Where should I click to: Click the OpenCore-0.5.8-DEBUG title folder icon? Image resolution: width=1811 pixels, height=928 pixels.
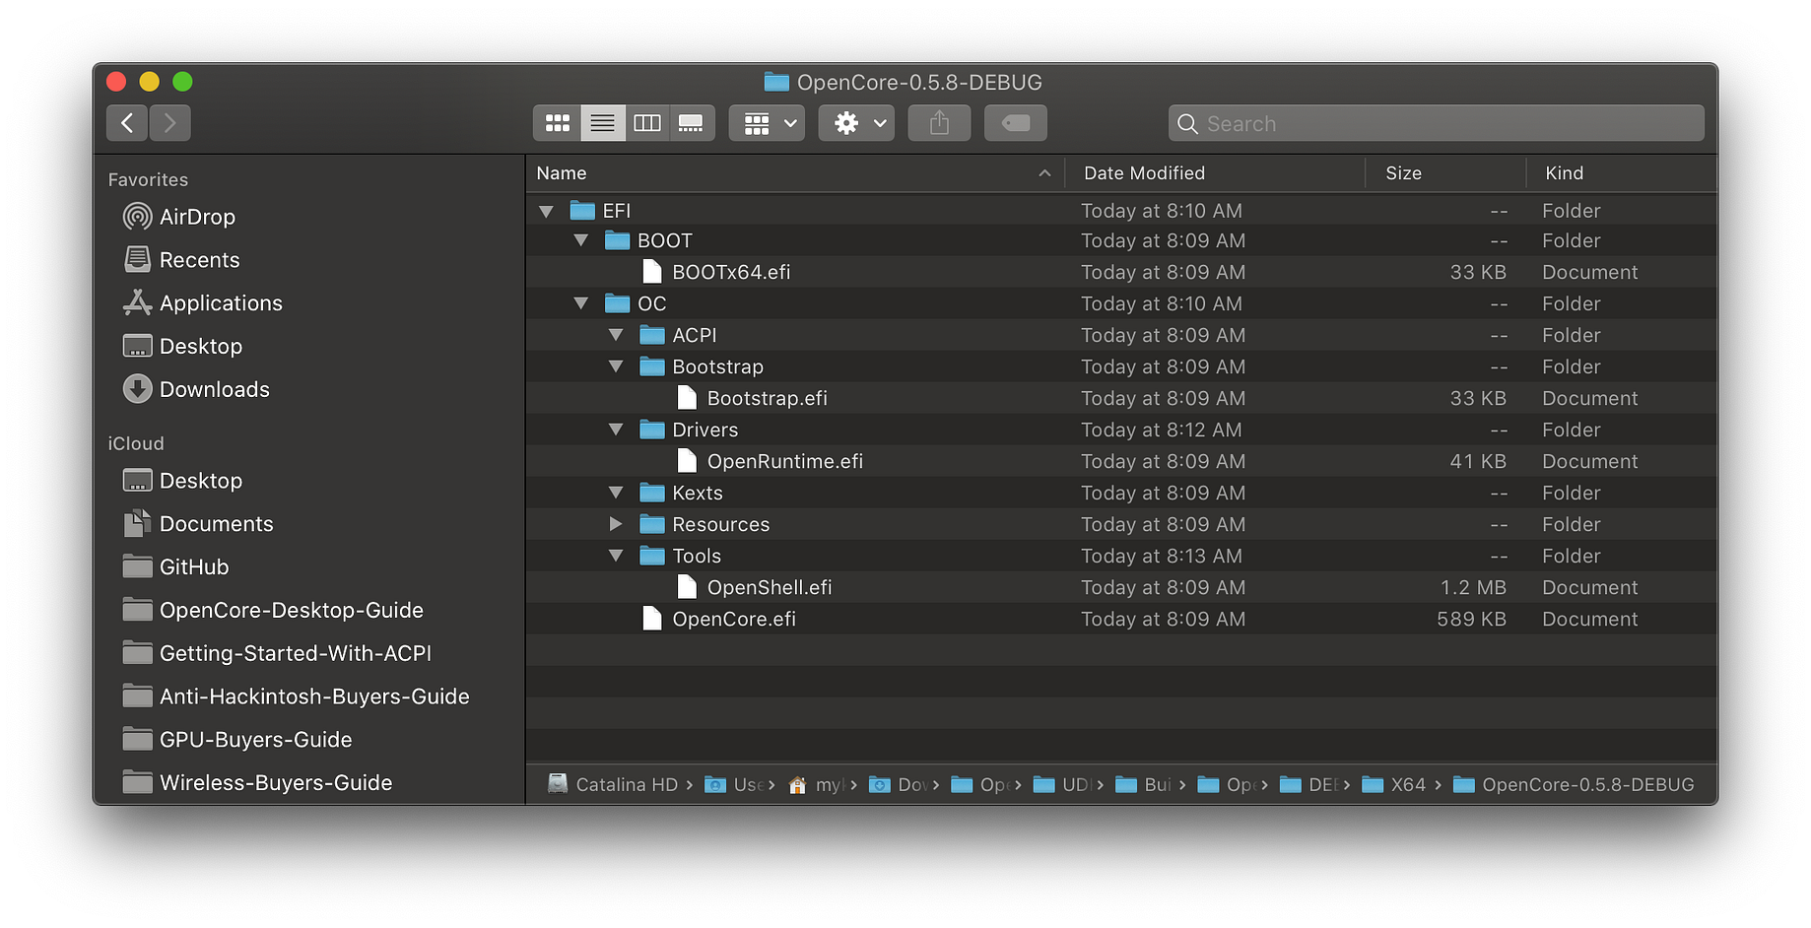(x=776, y=82)
